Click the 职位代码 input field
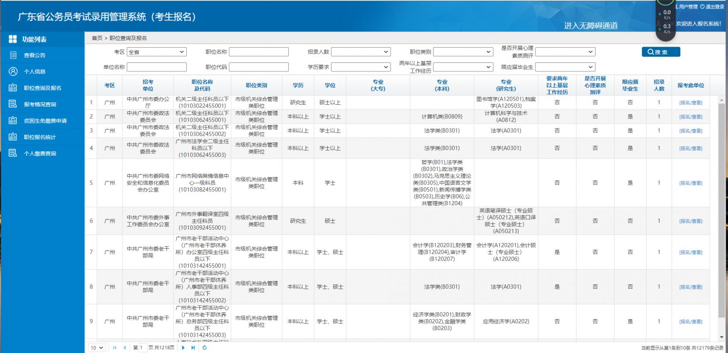The width and height of the screenshot is (728, 353). [x=259, y=67]
